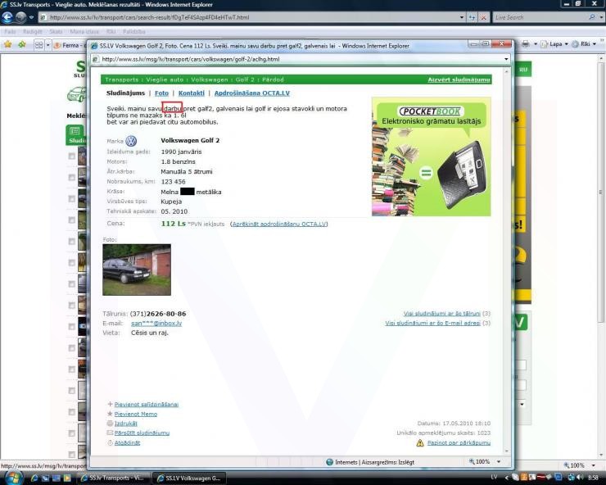Image resolution: width=606 pixels, height=485 pixels.
Task: Open the Volkswagen Golf car photo thumbnail
Action: tap(137, 270)
